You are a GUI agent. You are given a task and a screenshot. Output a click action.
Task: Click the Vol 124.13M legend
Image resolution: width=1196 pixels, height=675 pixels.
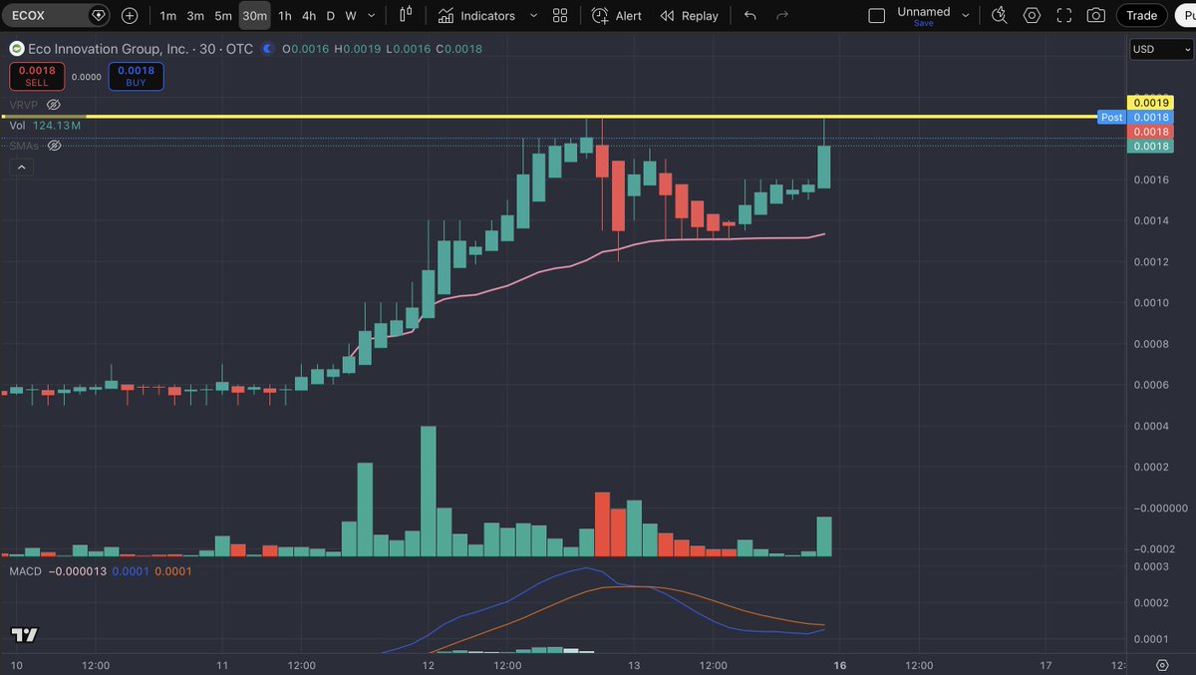[45, 126]
